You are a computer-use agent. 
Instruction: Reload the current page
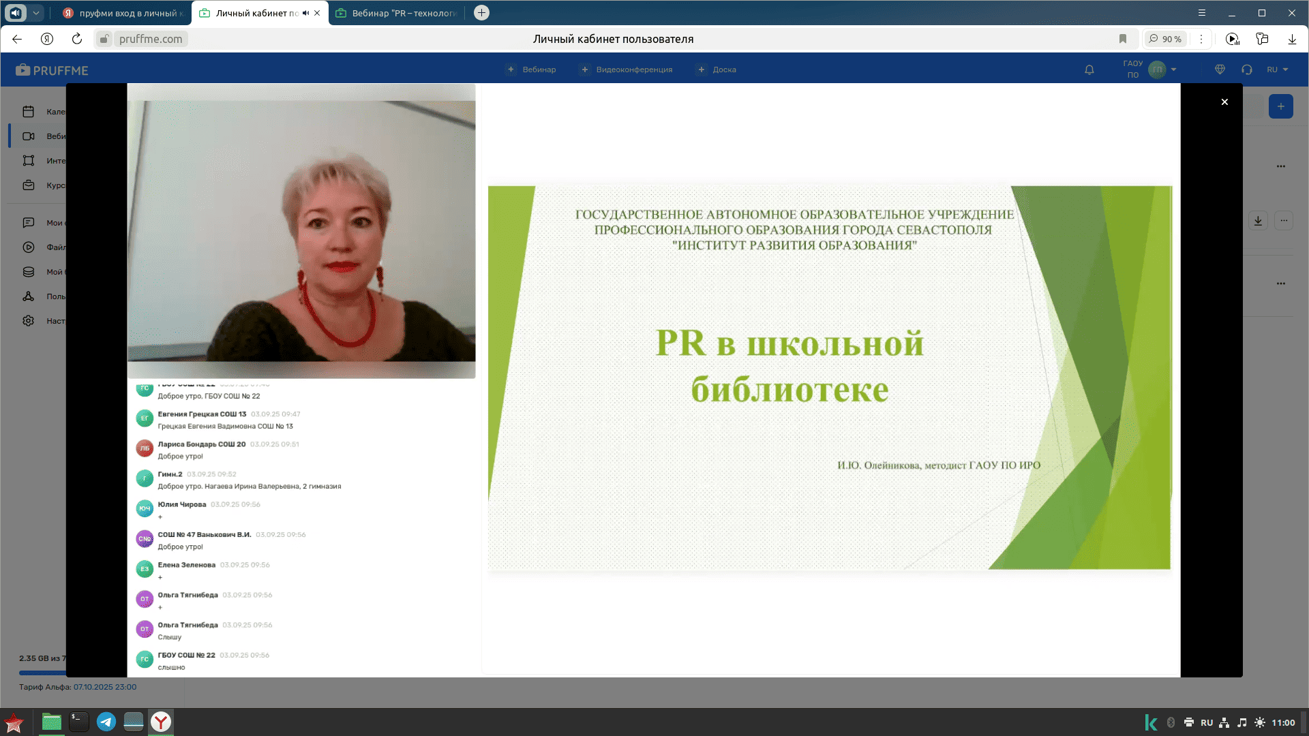click(x=77, y=39)
